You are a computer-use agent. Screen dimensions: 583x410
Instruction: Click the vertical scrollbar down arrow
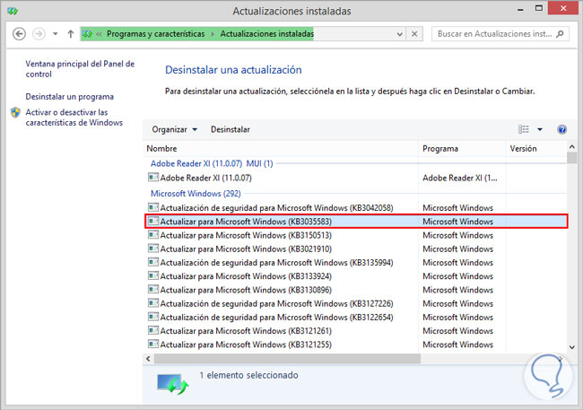pyautogui.click(x=572, y=347)
